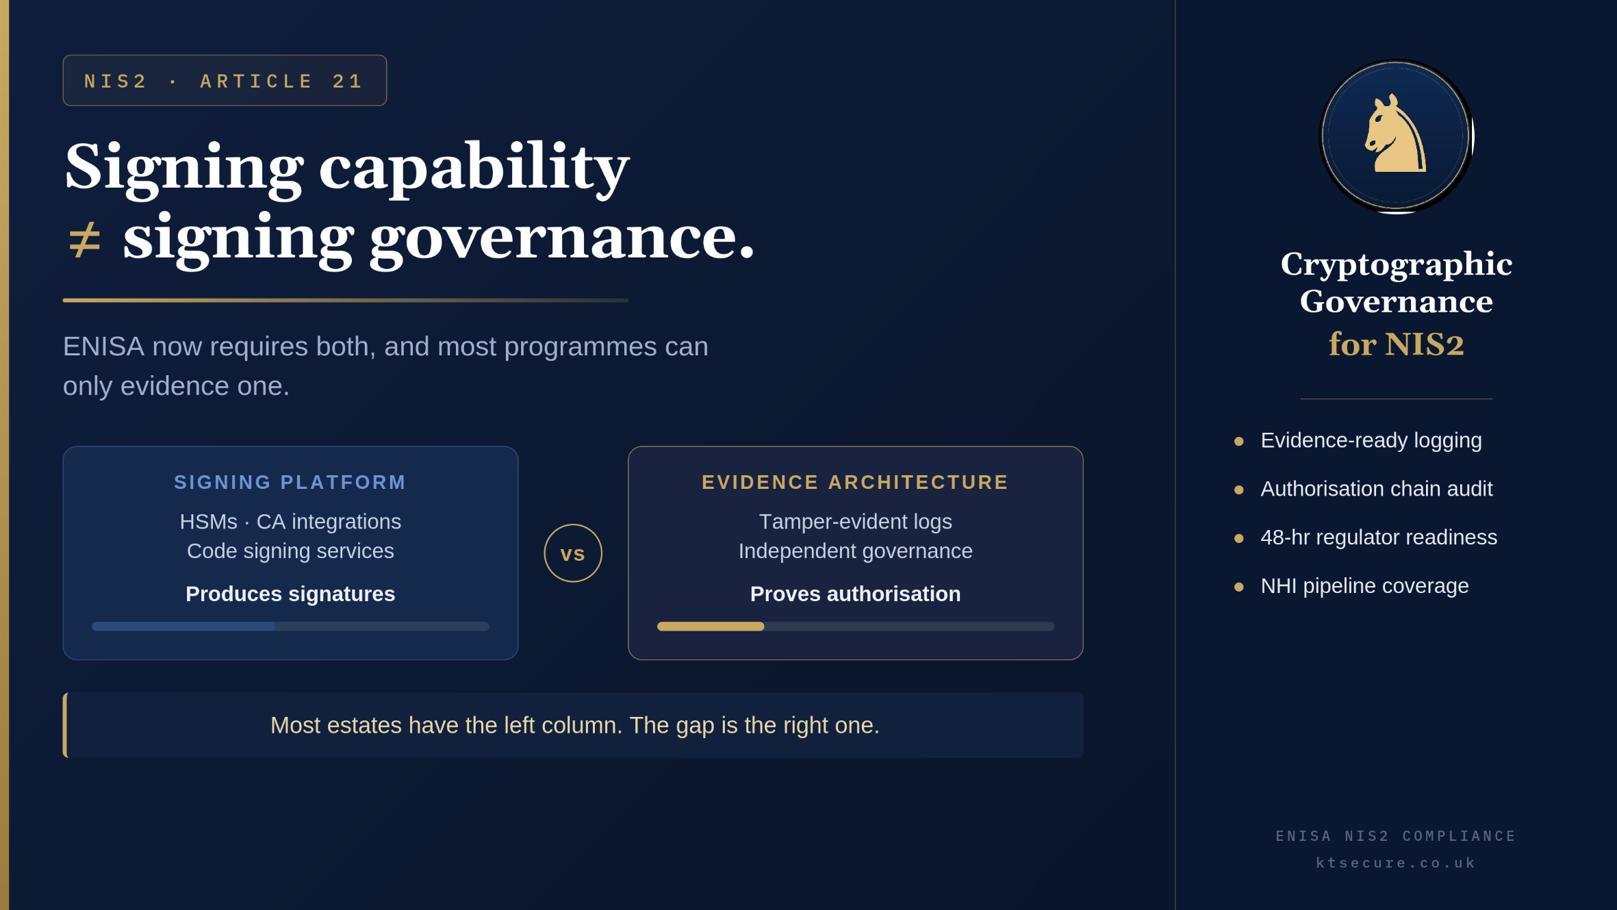Image resolution: width=1617 pixels, height=910 pixels.
Task: Click the Cryptographic Governance title
Action: point(1396,282)
